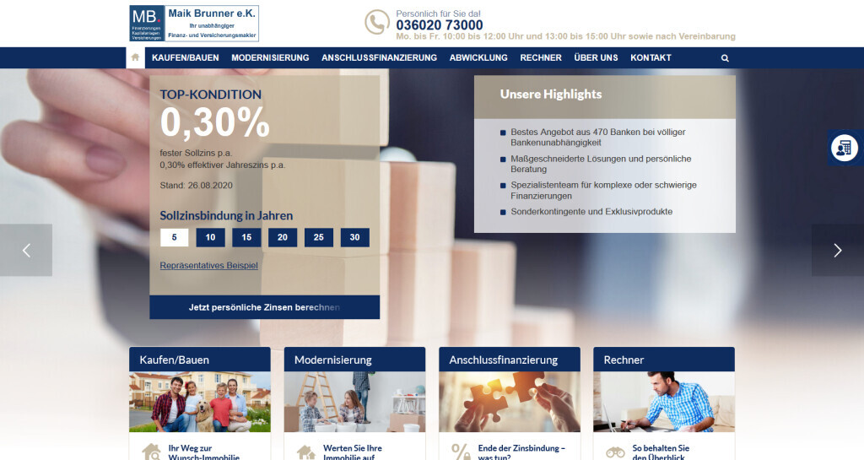864x460 pixels.
Task: Select 10 years Sollzinsbindung option
Action: (x=210, y=237)
